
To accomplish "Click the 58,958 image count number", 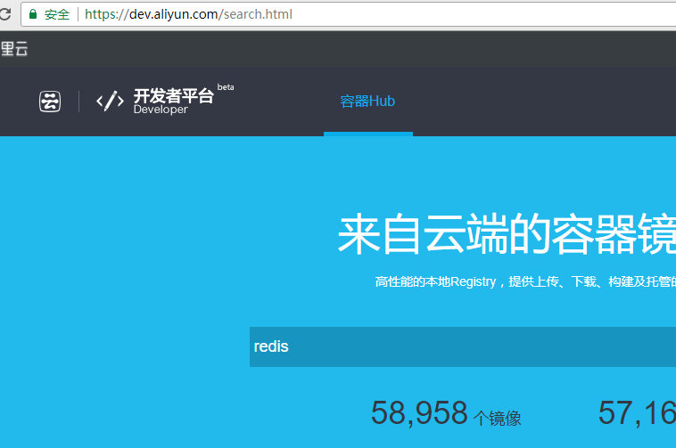I will click(x=419, y=412).
